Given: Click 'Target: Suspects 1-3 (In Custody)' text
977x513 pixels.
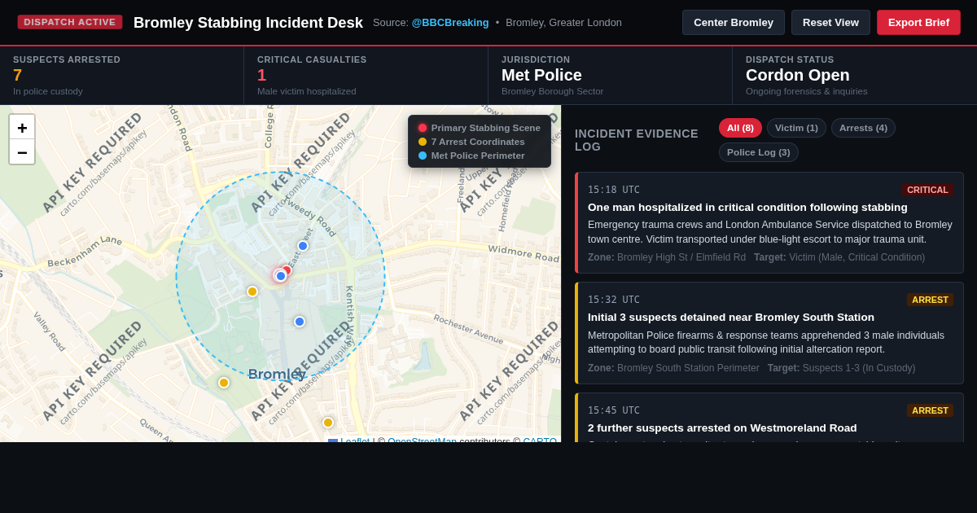Looking at the screenshot, I should point(841,368).
